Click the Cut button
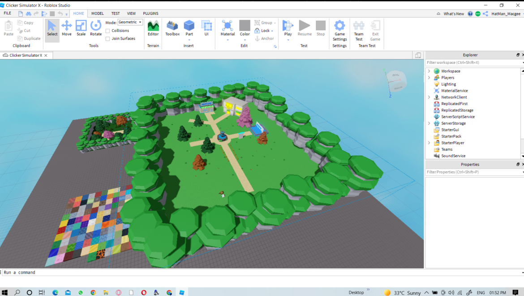The height and width of the screenshot is (296, 524). pos(24,31)
